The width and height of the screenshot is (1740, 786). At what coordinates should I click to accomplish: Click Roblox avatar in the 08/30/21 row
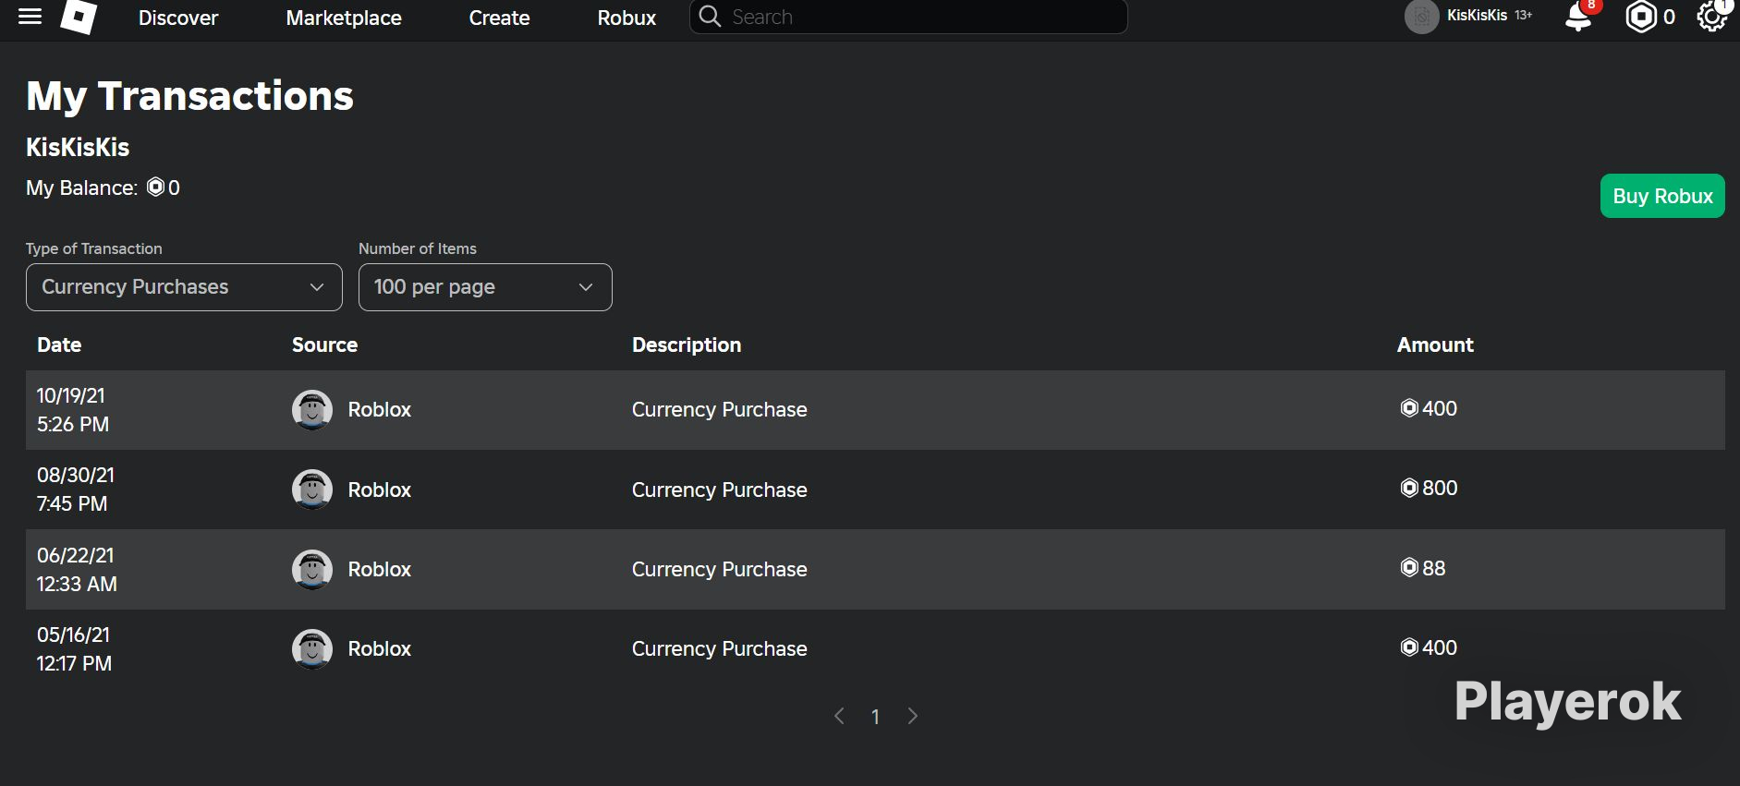(x=312, y=490)
